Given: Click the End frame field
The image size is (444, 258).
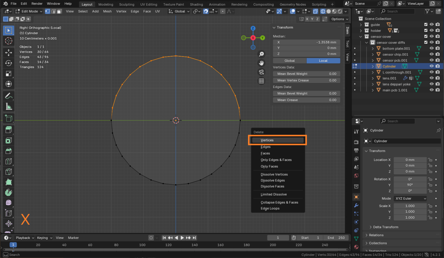Looking at the screenshot, I should [x=336, y=238].
